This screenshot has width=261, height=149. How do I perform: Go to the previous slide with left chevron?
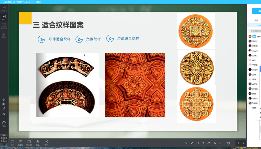click(x=238, y=143)
